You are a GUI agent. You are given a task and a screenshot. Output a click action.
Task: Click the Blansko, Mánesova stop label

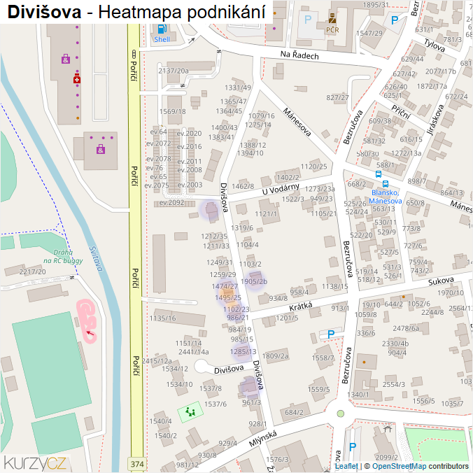pos(386,197)
